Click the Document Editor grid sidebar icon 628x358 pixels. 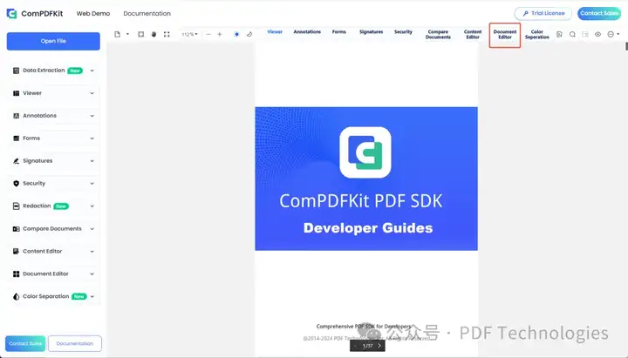(x=16, y=274)
